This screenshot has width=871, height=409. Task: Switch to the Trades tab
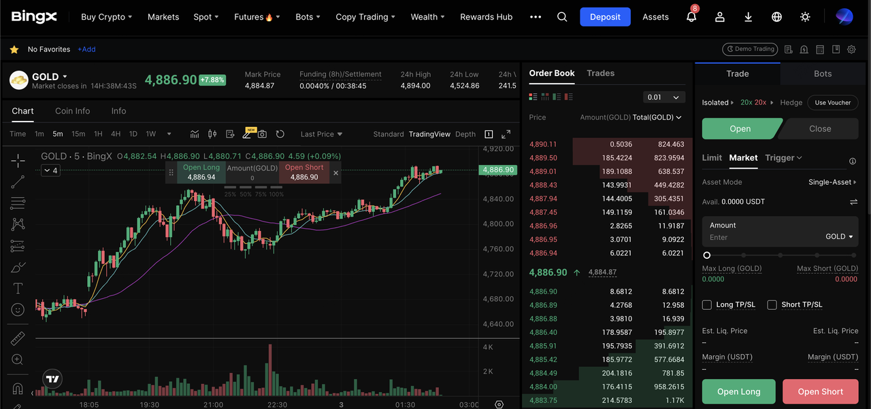click(x=600, y=73)
